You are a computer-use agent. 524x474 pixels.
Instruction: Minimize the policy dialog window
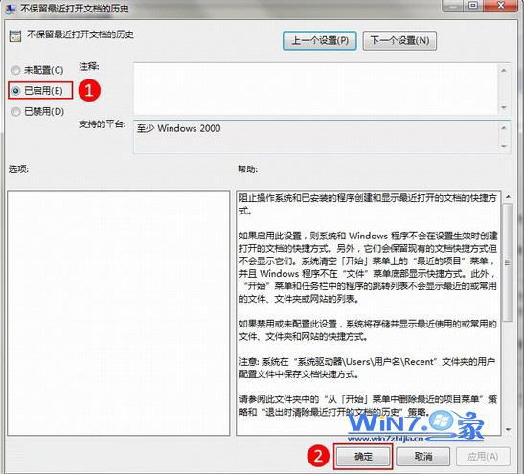pos(452,6)
